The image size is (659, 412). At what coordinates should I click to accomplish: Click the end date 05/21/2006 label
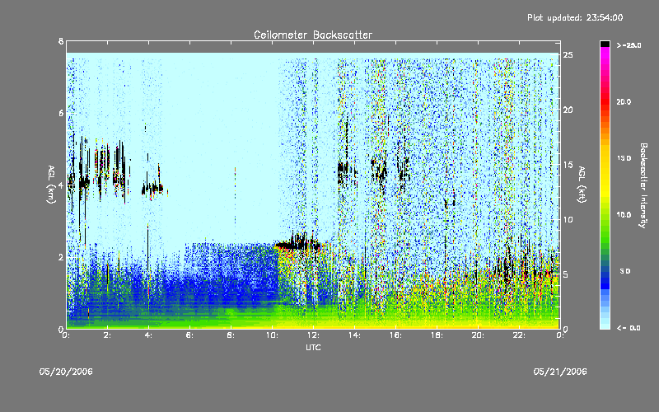[560, 372]
